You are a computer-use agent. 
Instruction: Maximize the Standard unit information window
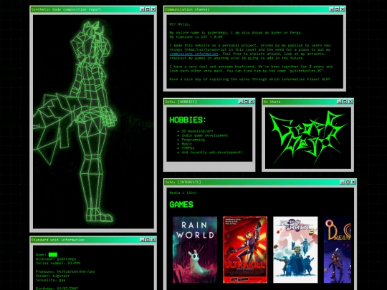pyautogui.click(x=148, y=240)
